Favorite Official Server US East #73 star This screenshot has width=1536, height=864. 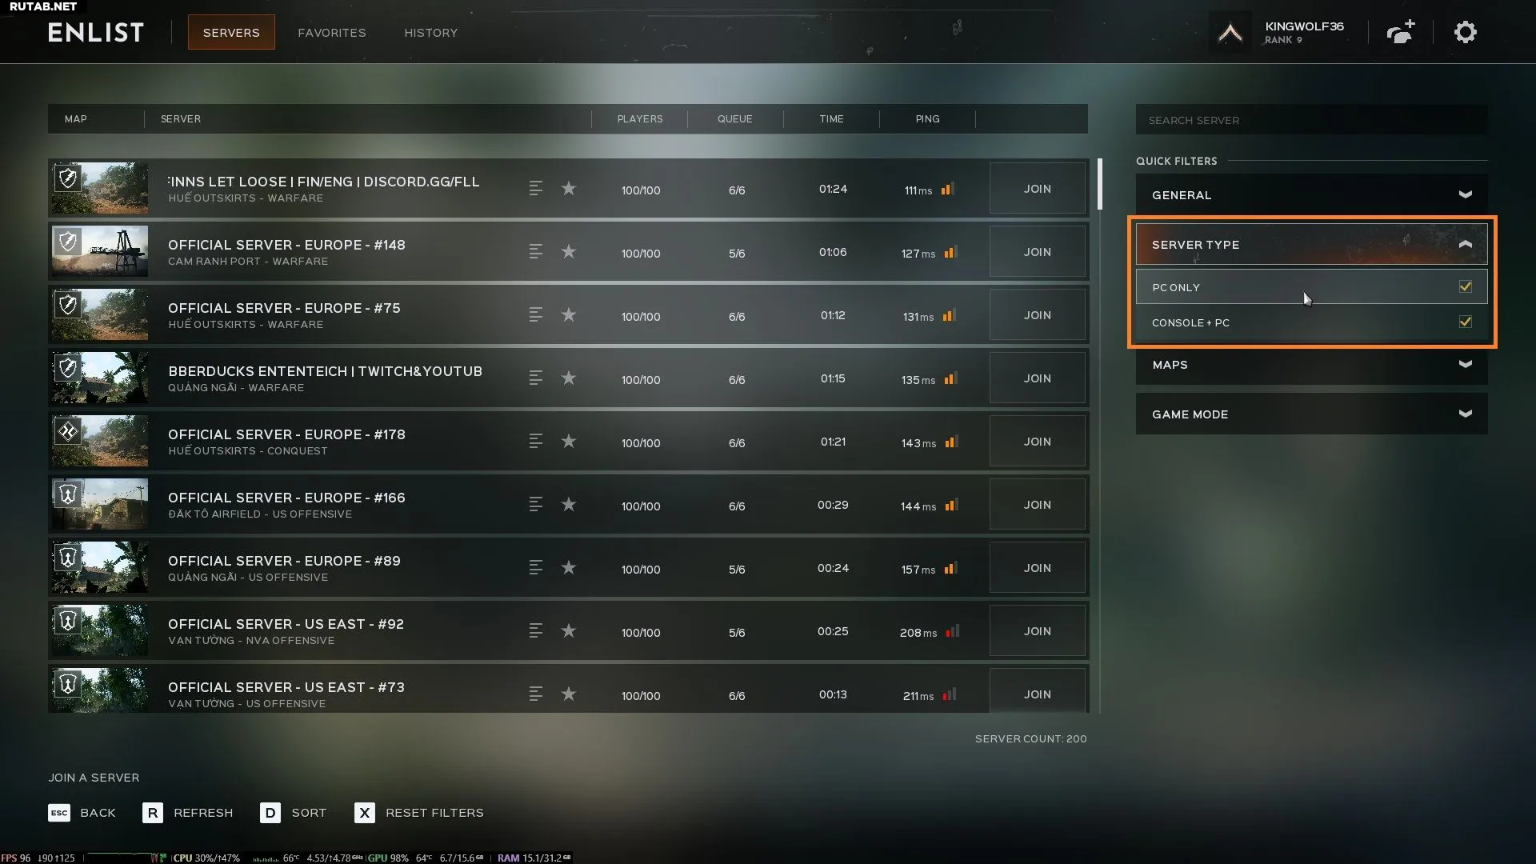coord(569,694)
